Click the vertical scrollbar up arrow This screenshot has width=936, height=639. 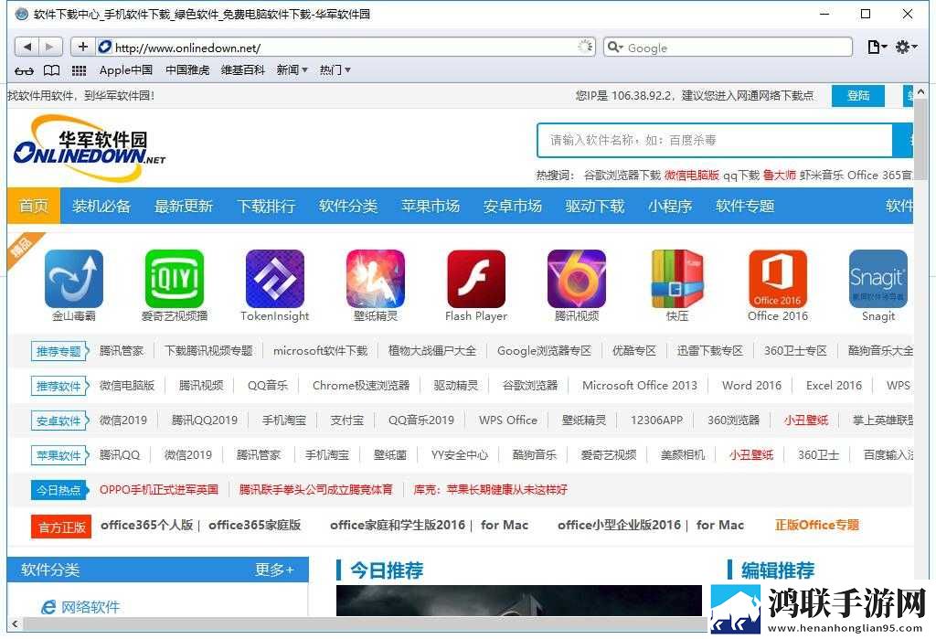(920, 92)
